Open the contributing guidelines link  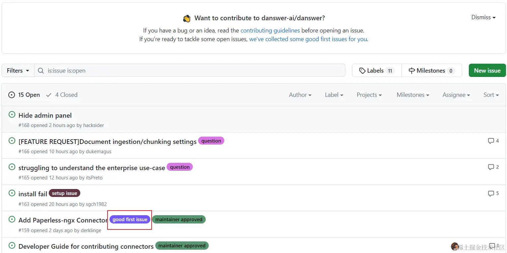(x=270, y=31)
